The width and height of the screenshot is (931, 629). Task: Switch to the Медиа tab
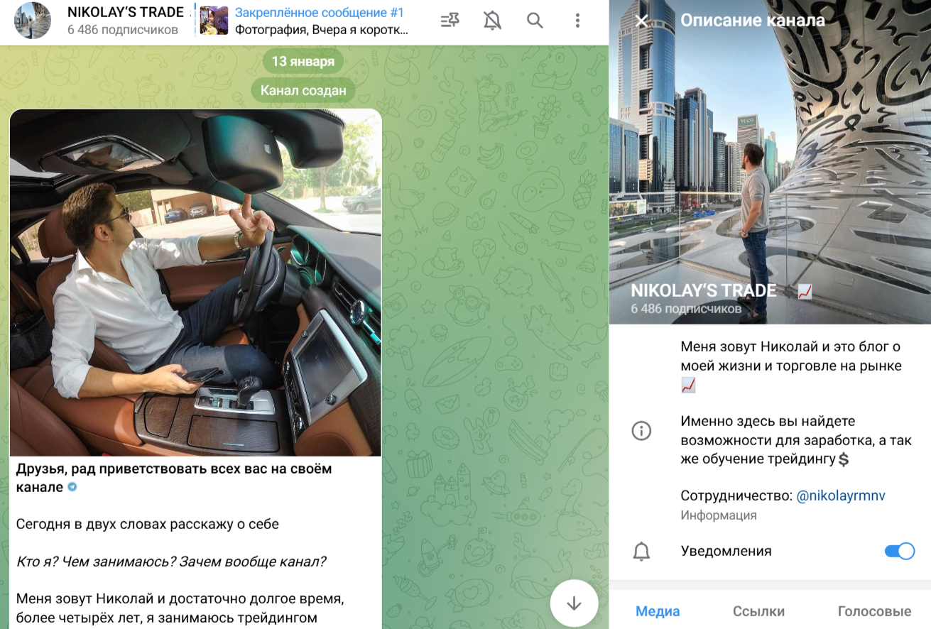pos(658,611)
